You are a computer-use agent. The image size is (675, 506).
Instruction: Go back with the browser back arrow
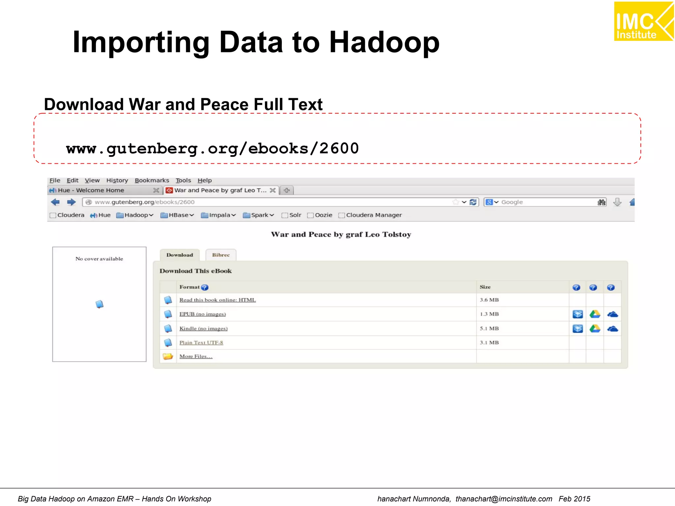tap(55, 202)
